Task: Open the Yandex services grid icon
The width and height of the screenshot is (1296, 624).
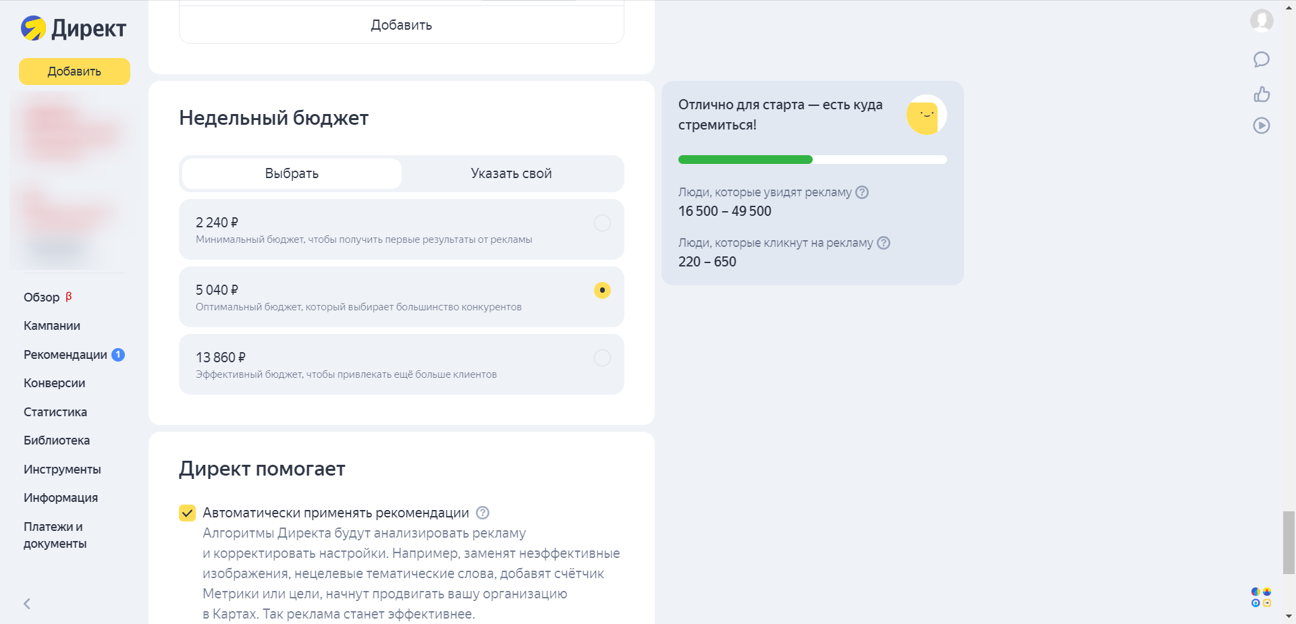Action: 1262,598
